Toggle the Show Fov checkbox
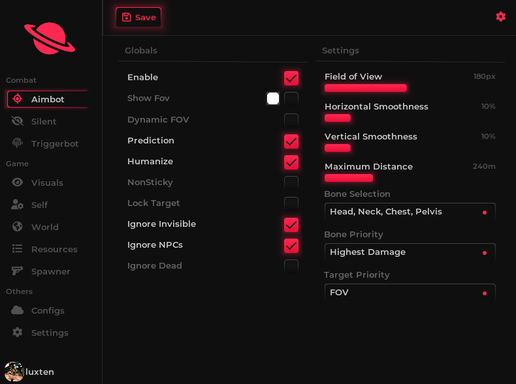This screenshot has width=516, height=384. [291, 99]
